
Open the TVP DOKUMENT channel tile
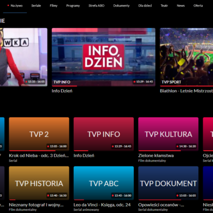tap(168, 183)
